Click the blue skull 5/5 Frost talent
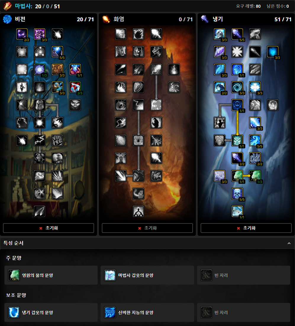 237,194
